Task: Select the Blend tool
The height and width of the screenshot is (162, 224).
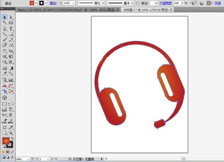Action: (11, 73)
